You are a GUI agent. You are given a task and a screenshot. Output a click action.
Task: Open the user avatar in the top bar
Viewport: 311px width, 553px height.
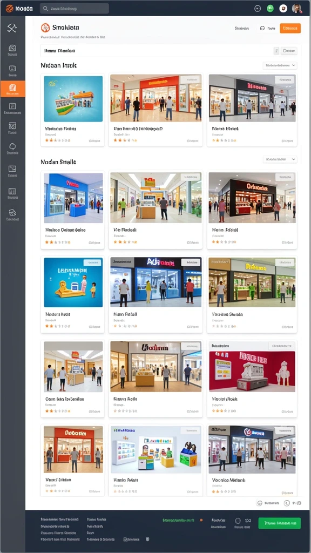click(297, 9)
